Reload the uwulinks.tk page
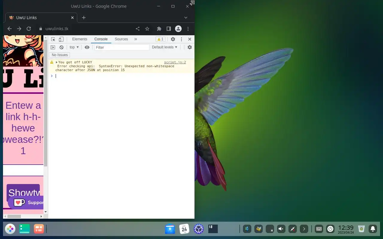This screenshot has height=239, width=383. [29, 29]
